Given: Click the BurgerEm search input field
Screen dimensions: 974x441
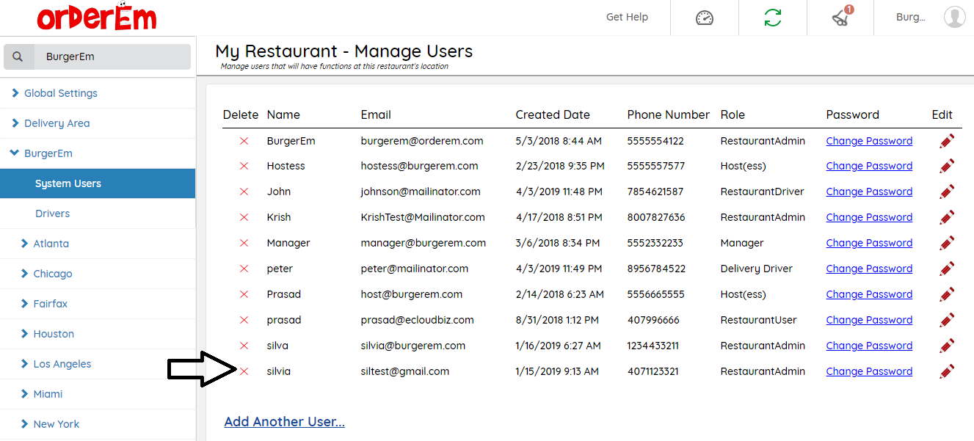Looking at the screenshot, I should (x=112, y=57).
